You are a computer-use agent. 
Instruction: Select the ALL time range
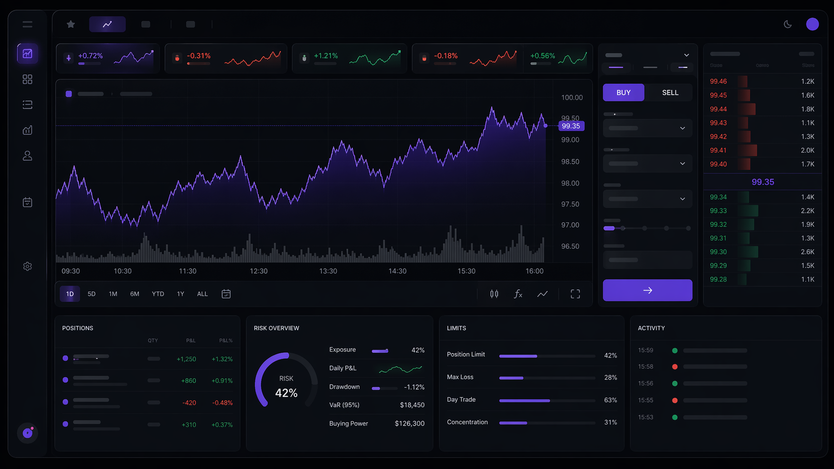[x=202, y=294]
